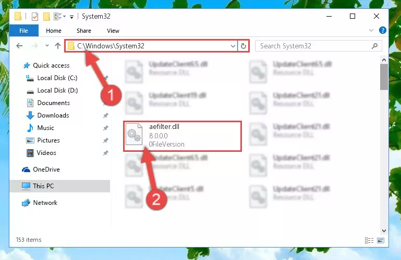Refresh the System32 folder view
Image resolution: width=401 pixels, height=260 pixels.
244,46
